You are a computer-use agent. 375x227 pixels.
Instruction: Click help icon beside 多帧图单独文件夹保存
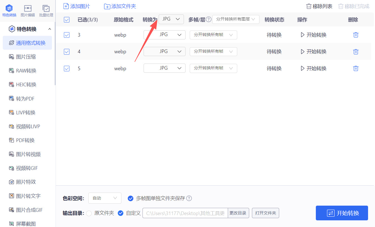(x=189, y=198)
